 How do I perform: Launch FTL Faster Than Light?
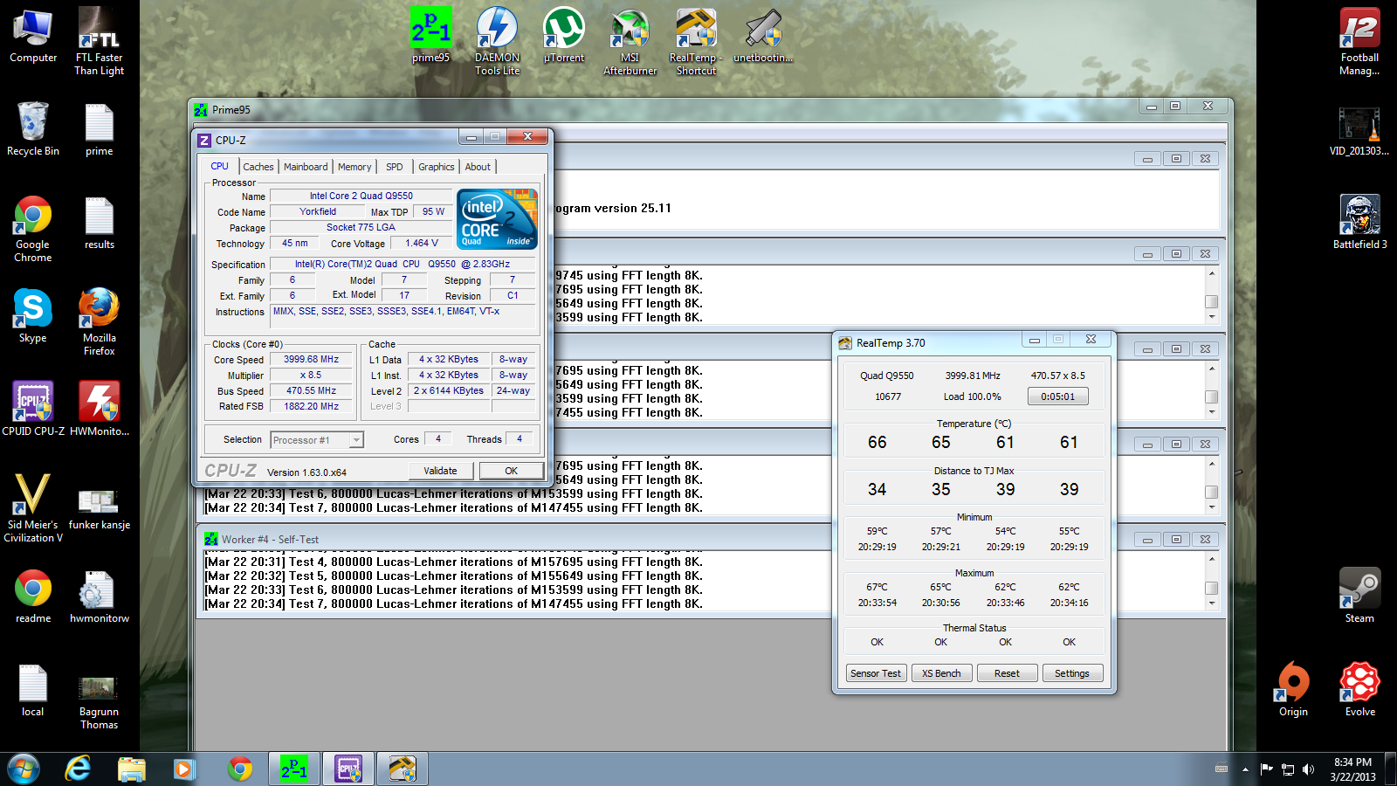(99, 41)
